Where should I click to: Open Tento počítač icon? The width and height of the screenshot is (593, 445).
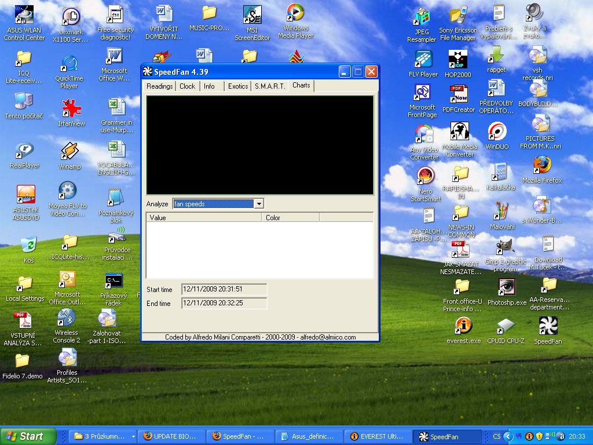(24, 106)
